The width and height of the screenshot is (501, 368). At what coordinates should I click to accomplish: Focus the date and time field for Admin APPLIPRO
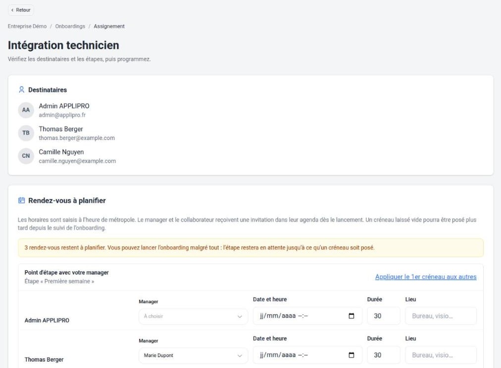(307, 316)
